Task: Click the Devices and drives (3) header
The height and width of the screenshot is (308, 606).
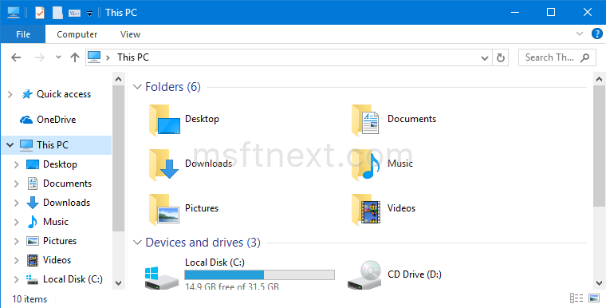Action: [x=203, y=243]
